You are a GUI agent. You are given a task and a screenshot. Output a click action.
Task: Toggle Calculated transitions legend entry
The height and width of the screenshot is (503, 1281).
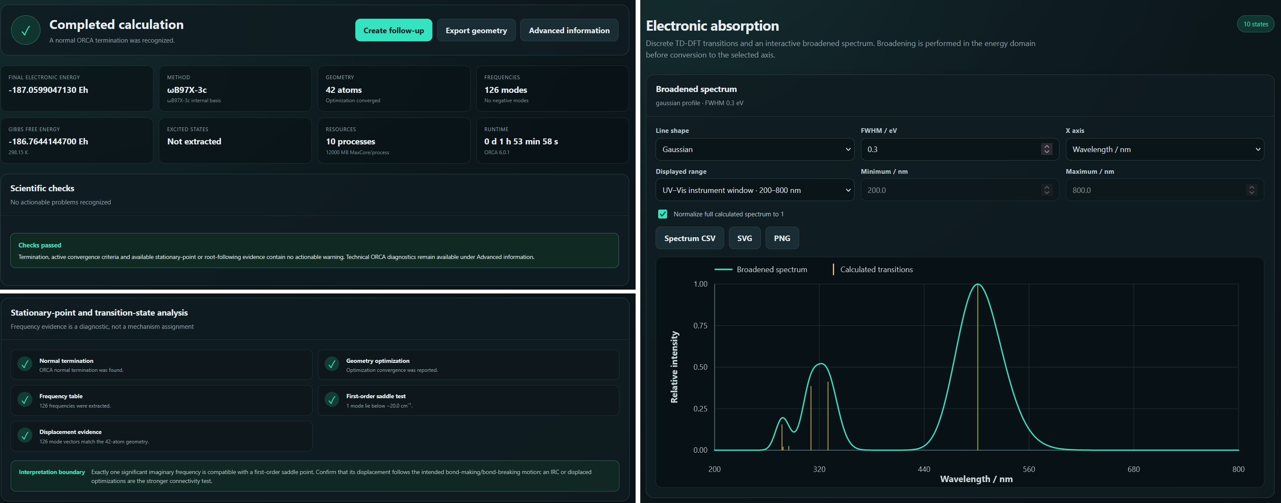point(873,270)
